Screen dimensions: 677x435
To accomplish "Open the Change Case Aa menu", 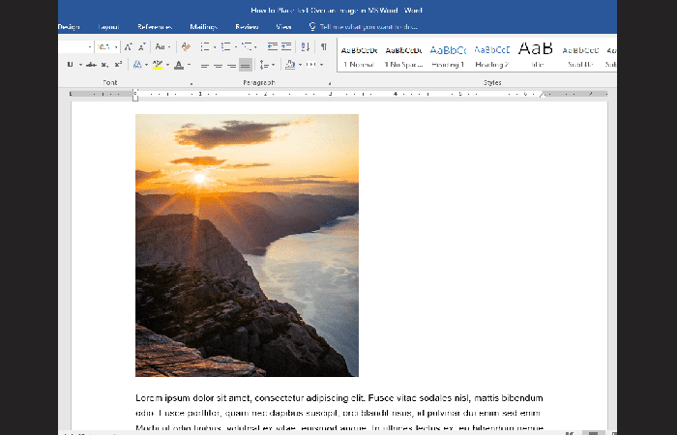I will click(162, 46).
